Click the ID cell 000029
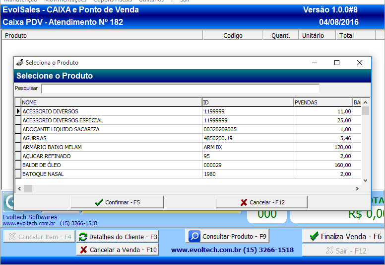 click(248, 165)
